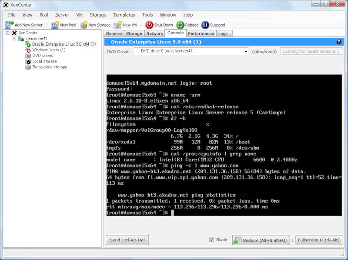Click Looking for guest console button
The height and width of the screenshot is (260, 348).
pyautogui.click(x=311, y=51)
